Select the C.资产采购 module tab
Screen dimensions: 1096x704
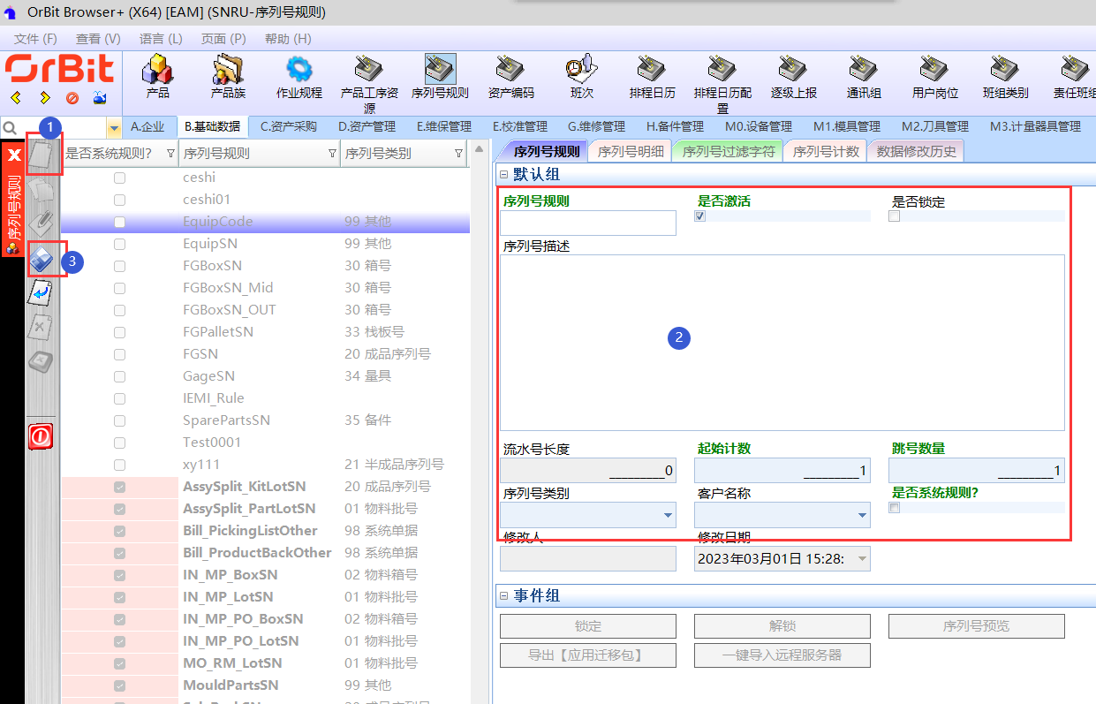click(x=289, y=127)
